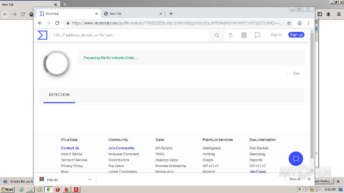The image size is (344, 193).
Task: Click the search magnifier icon
Action: [x=217, y=35]
